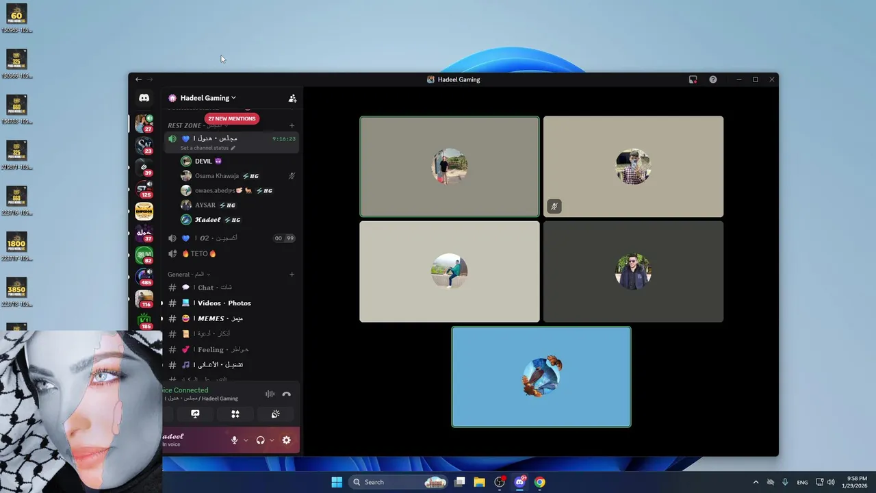
Task: Open the server with 185 badge
Action: pyautogui.click(x=144, y=320)
